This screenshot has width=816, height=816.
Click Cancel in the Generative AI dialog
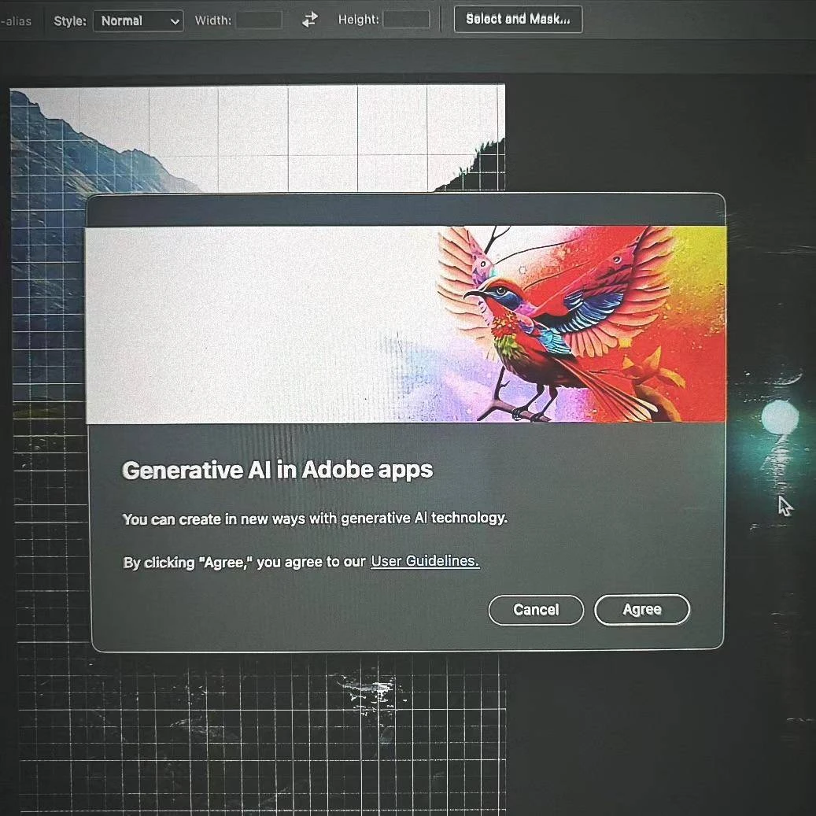tap(536, 609)
